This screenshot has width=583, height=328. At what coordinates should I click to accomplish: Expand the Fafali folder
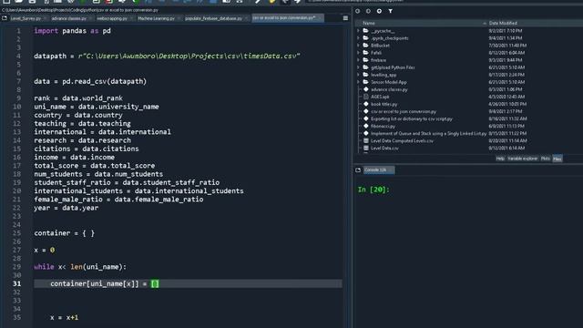click(x=358, y=53)
